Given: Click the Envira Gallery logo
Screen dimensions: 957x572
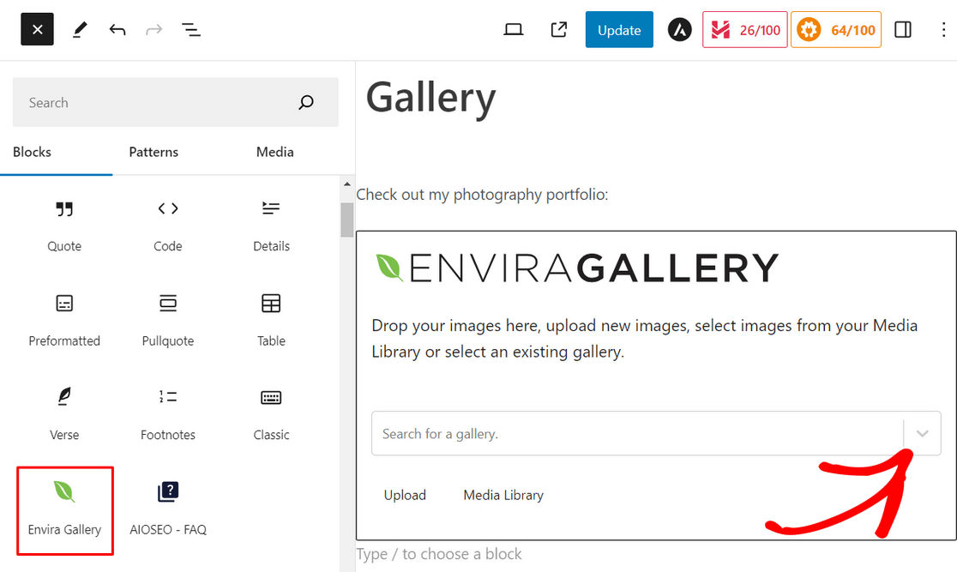Looking at the screenshot, I should pyautogui.click(x=577, y=268).
